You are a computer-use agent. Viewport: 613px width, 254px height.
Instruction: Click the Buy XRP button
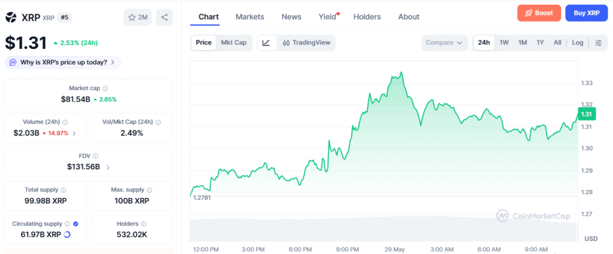[x=587, y=13]
